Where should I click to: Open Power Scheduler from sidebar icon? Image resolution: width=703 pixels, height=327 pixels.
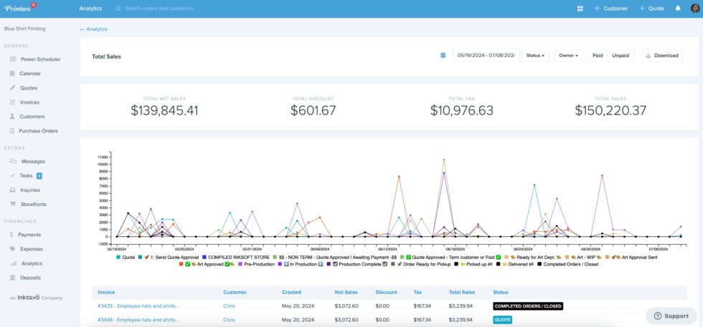point(12,59)
